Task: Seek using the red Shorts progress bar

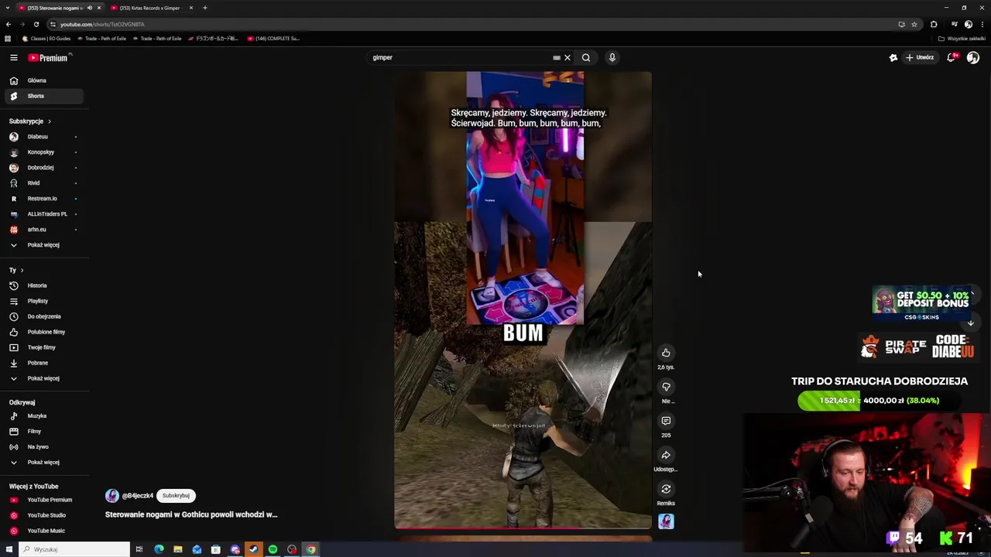Action: coord(523,529)
